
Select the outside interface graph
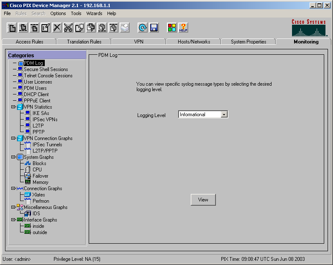(x=40, y=232)
